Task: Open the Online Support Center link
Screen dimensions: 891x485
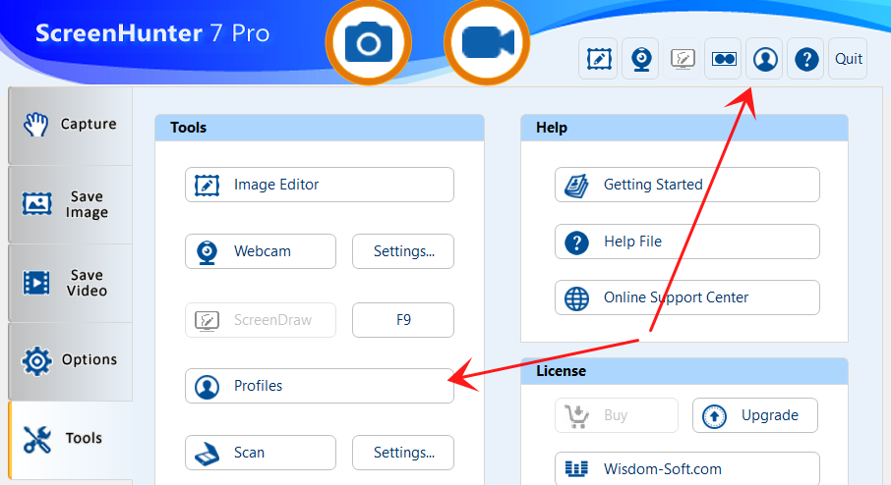Action: point(686,297)
